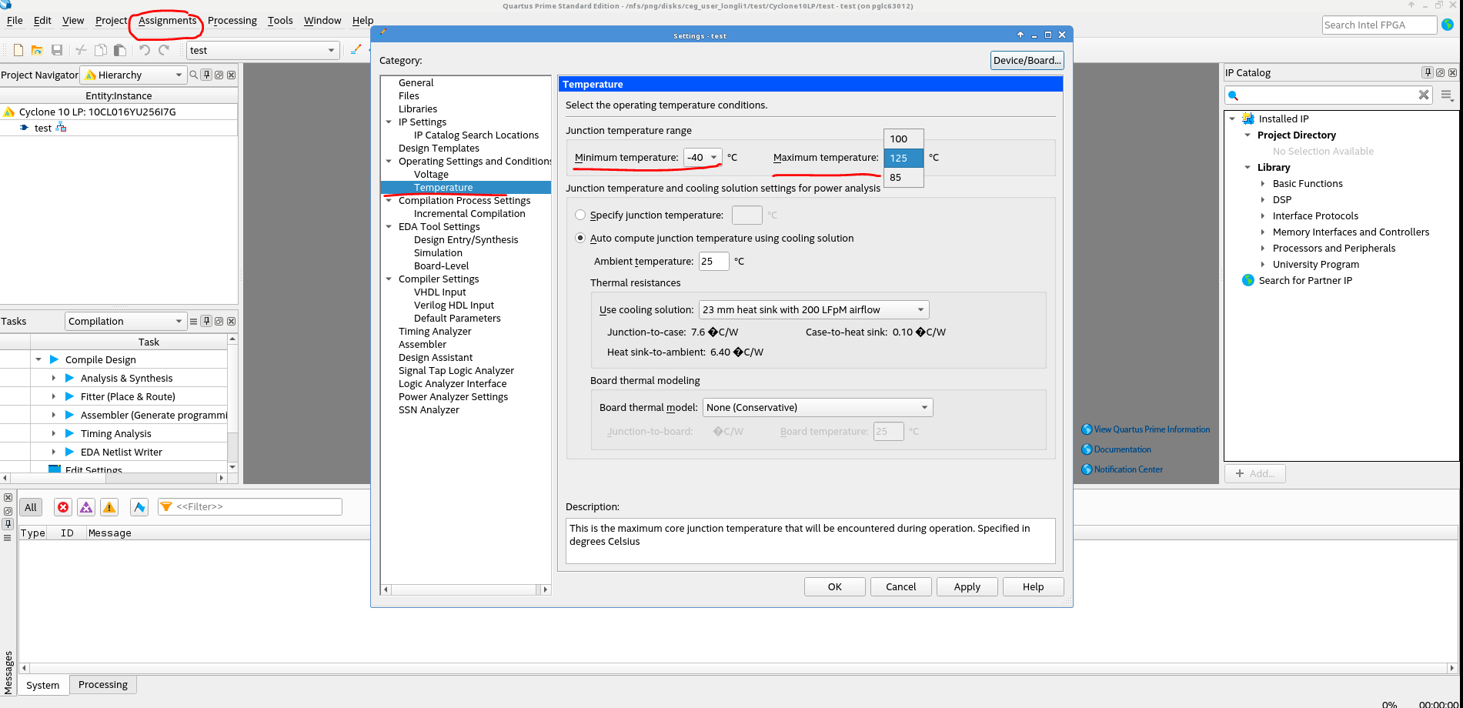Select Auto compute junction temperature option

(x=580, y=239)
